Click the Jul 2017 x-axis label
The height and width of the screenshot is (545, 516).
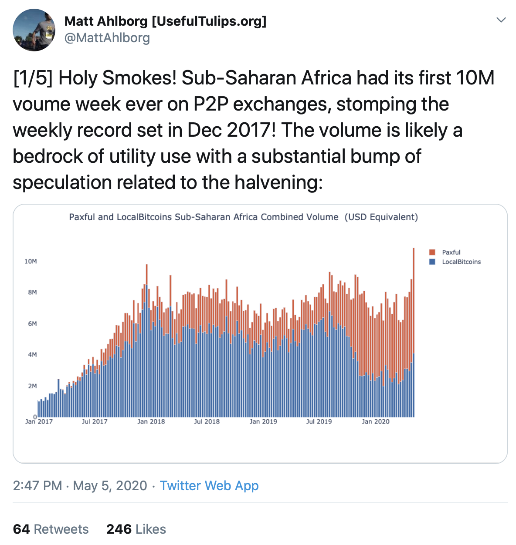pyautogui.click(x=95, y=421)
